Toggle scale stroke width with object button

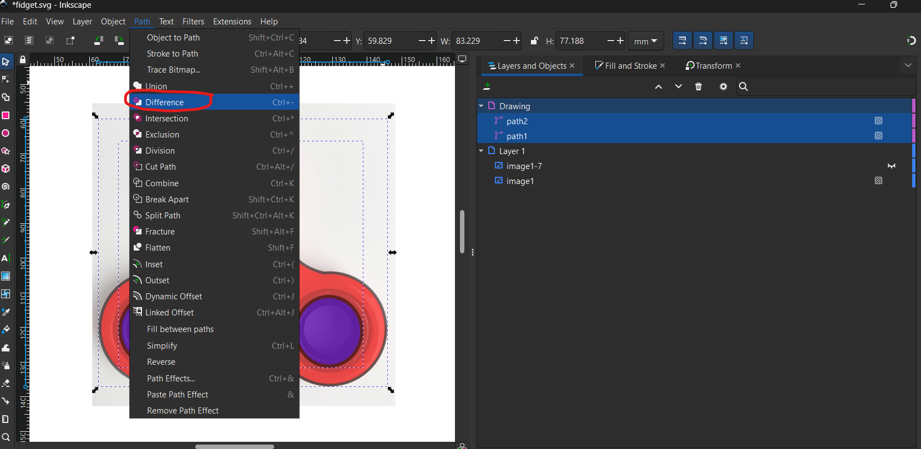[682, 40]
